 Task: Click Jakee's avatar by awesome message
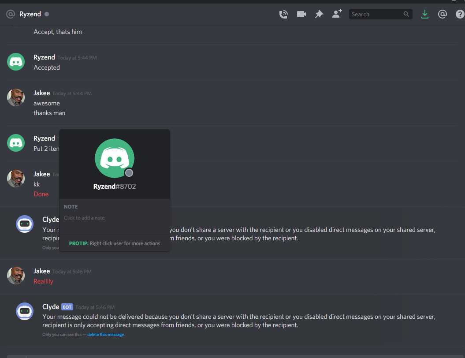(16, 97)
